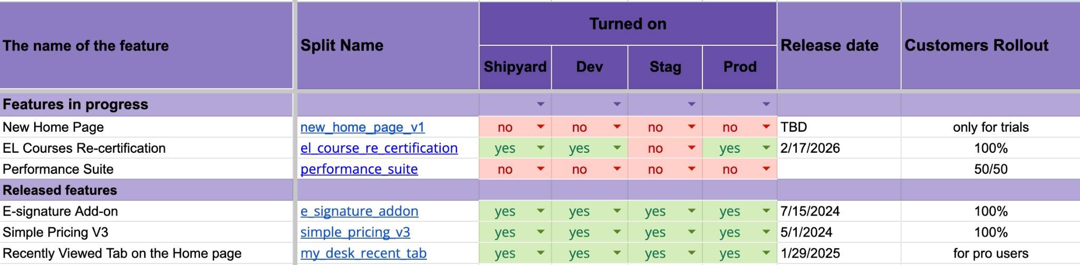Follow the simple_pricing_v3 link
This screenshot has width=1080, height=265.
point(355,233)
